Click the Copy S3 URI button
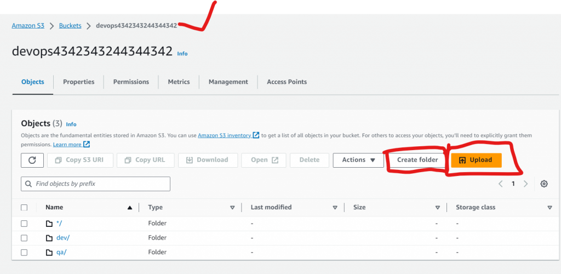Image resolution: width=561 pixels, height=274 pixels. 80,160
